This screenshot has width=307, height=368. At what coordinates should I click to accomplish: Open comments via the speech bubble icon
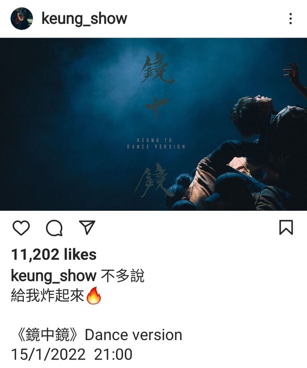coord(55,228)
